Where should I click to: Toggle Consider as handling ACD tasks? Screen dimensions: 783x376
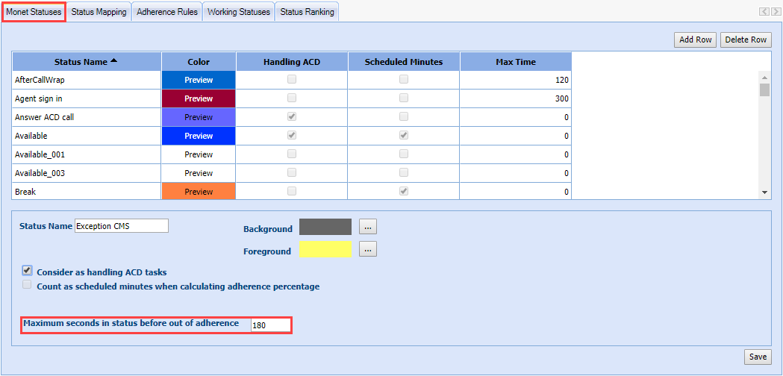28,272
